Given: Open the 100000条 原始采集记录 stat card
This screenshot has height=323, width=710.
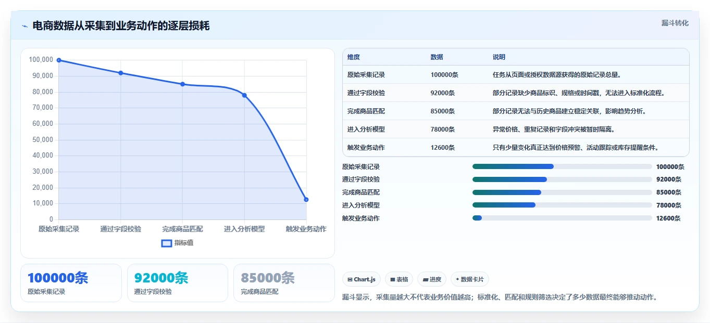Looking at the screenshot, I should 71,283.
